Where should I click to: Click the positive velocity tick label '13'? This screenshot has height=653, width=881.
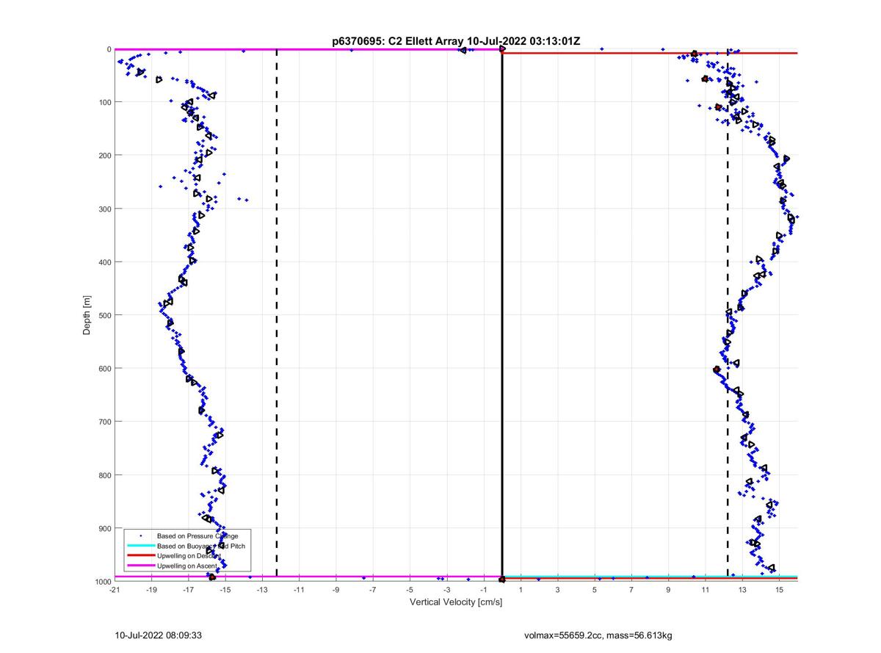click(742, 589)
